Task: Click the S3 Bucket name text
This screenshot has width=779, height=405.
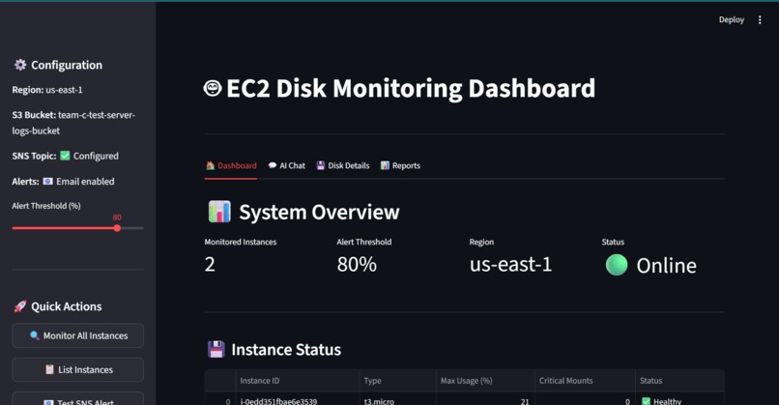Action: [x=73, y=123]
